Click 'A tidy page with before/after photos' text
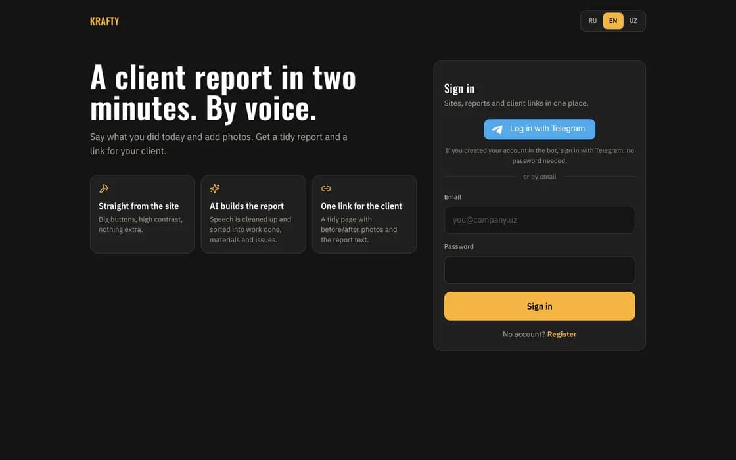Viewport: 736px width, 460px height. coord(359,229)
